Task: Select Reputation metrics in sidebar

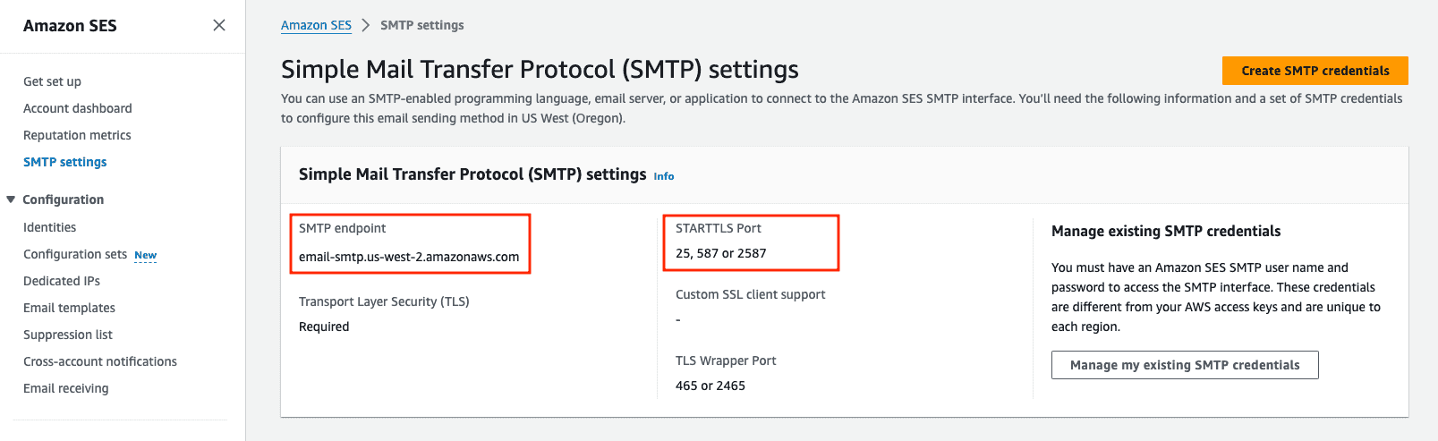Action: (x=77, y=135)
